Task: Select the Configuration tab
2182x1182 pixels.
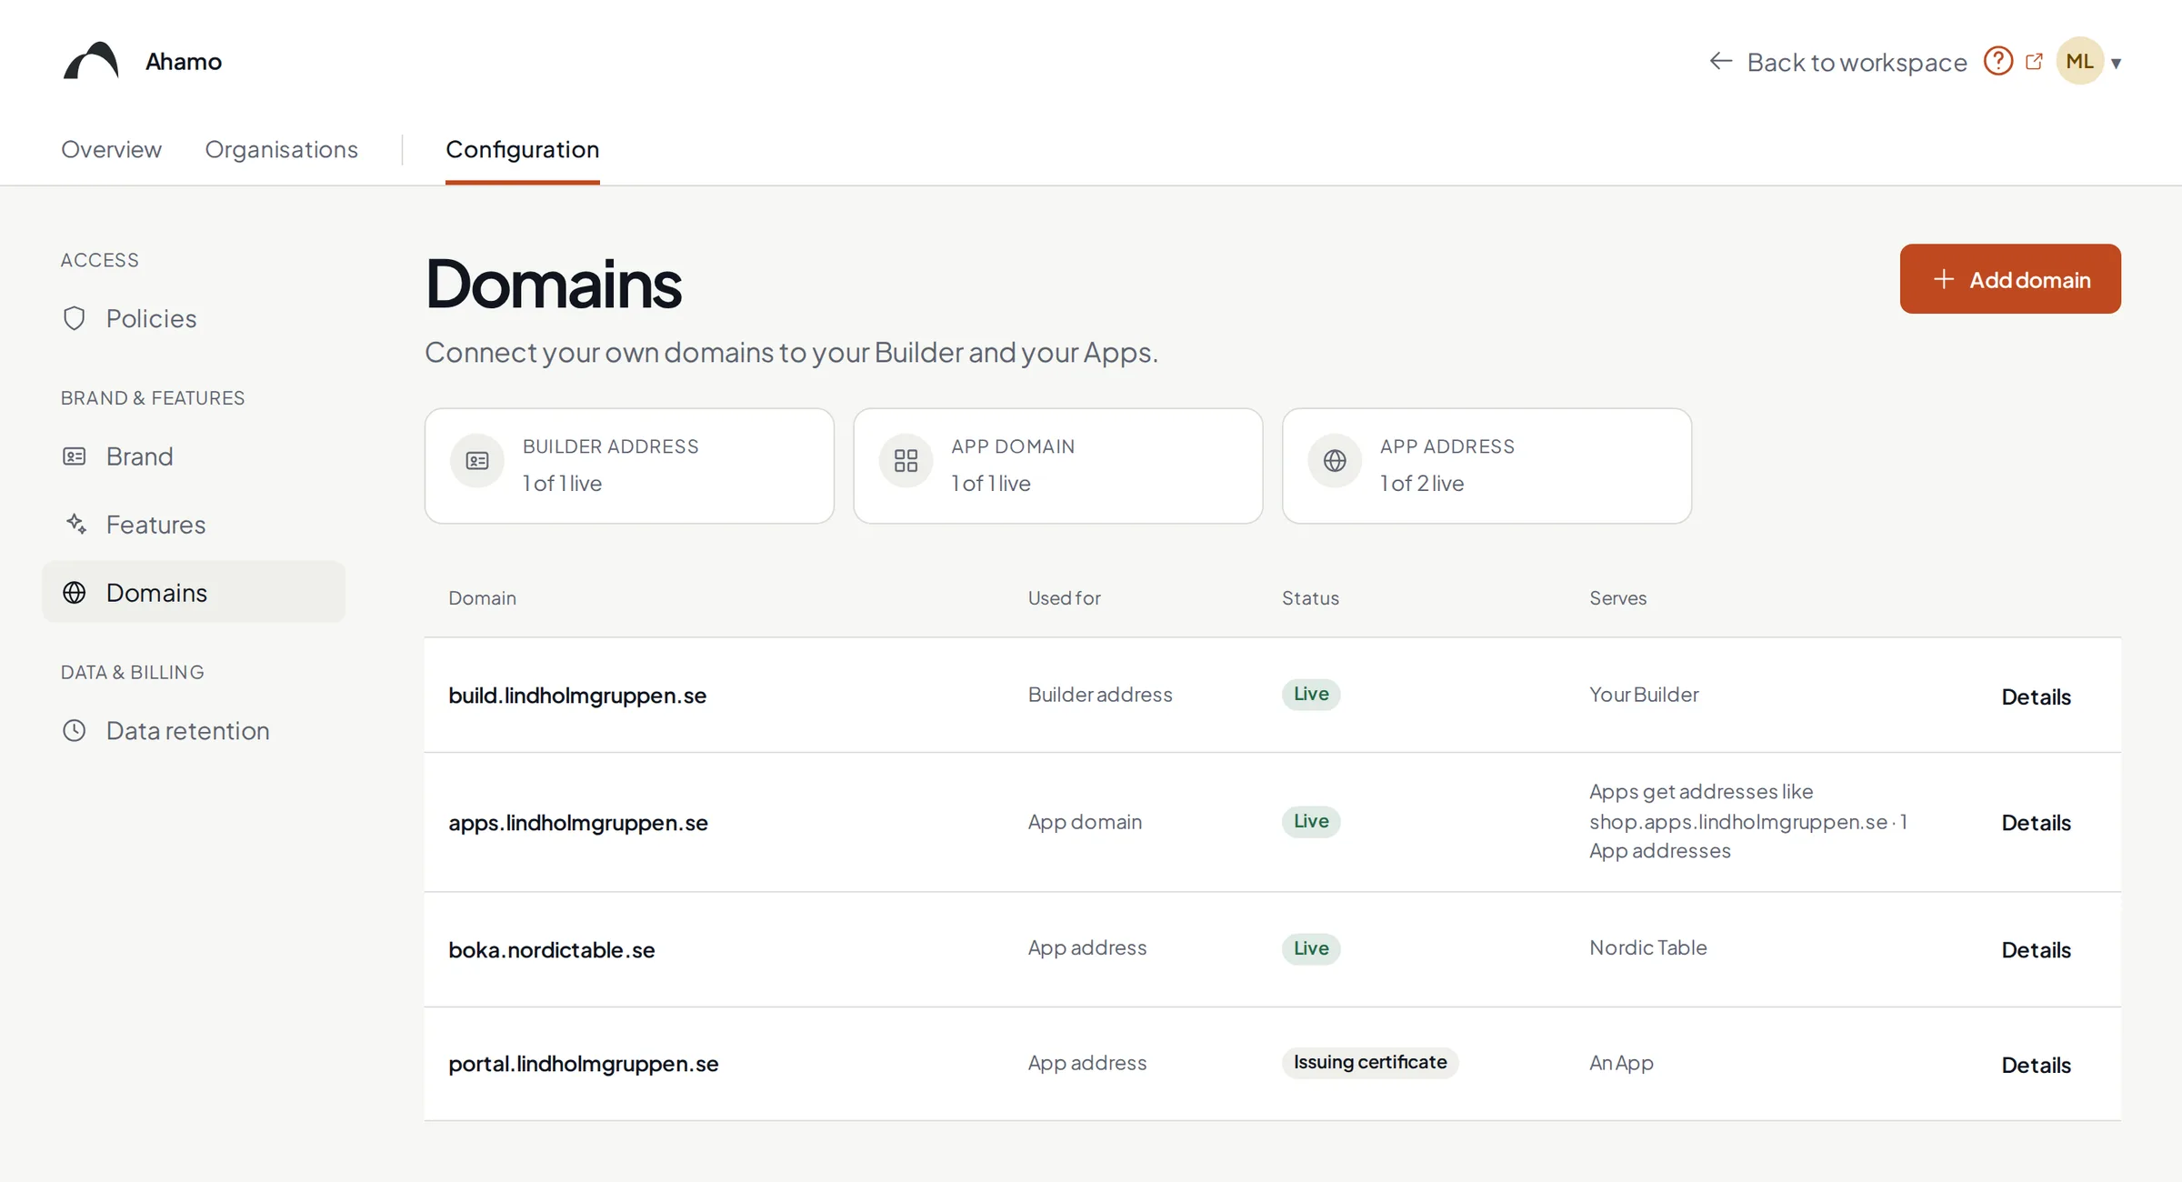Action: point(522,149)
